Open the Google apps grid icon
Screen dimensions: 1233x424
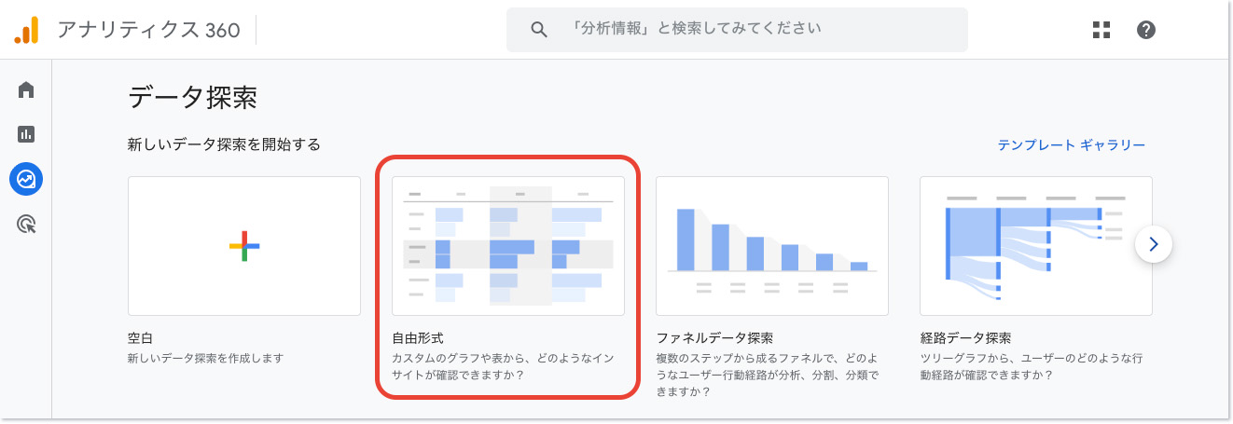click(x=1101, y=30)
